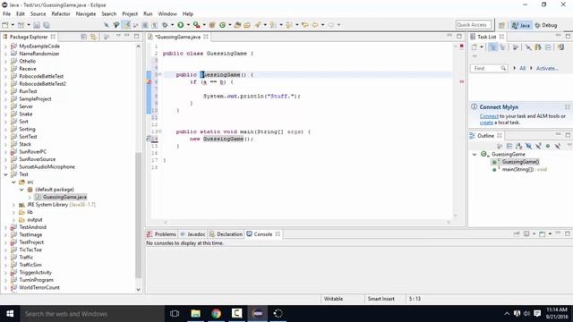Click the New Task icon in Task List
This screenshot has height=322, width=573.
click(x=475, y=47)
